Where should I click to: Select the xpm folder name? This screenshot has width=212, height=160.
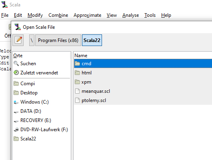click(x=86, y=82)
